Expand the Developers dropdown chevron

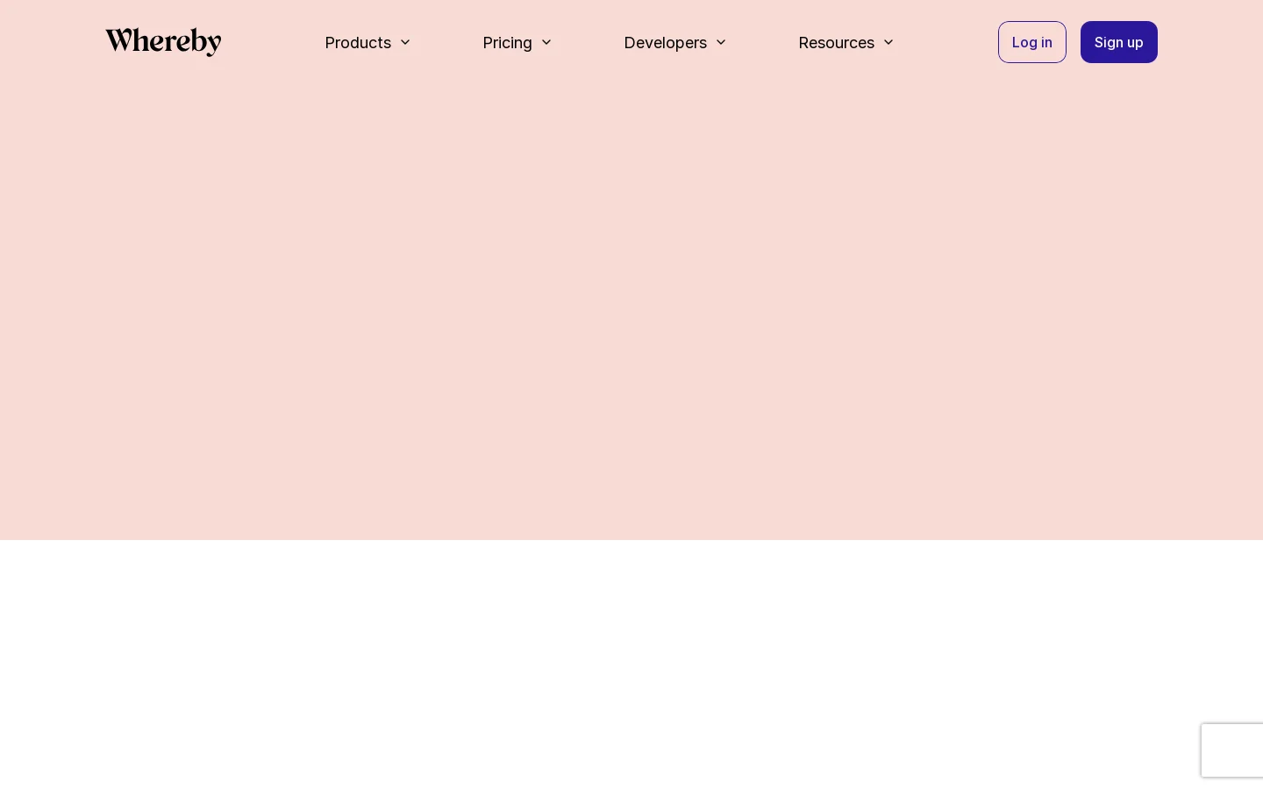point(721,42)
